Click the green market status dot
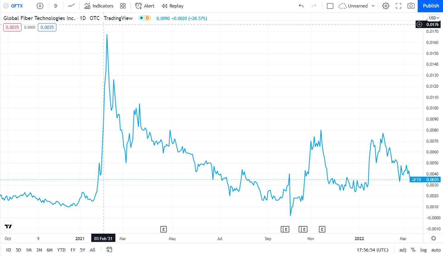 (142, 18)
